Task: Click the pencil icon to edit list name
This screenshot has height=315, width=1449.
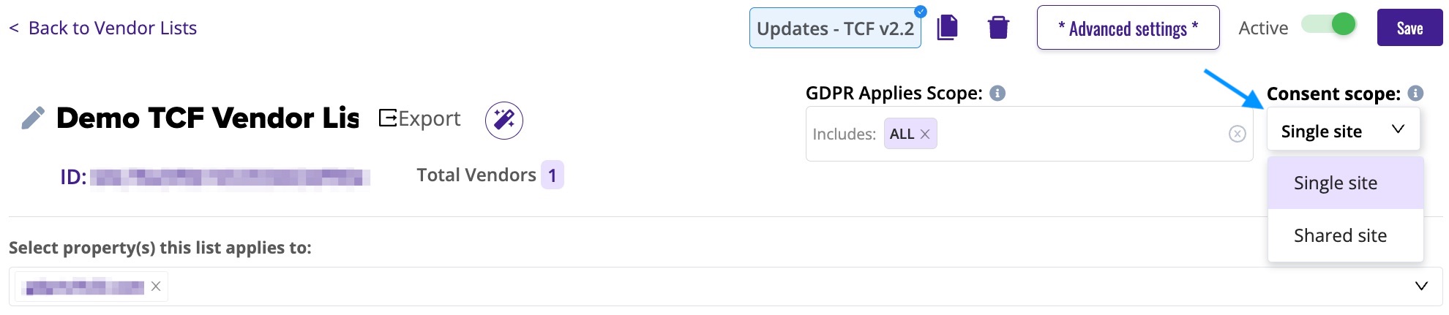Action: tap(33, 118)
